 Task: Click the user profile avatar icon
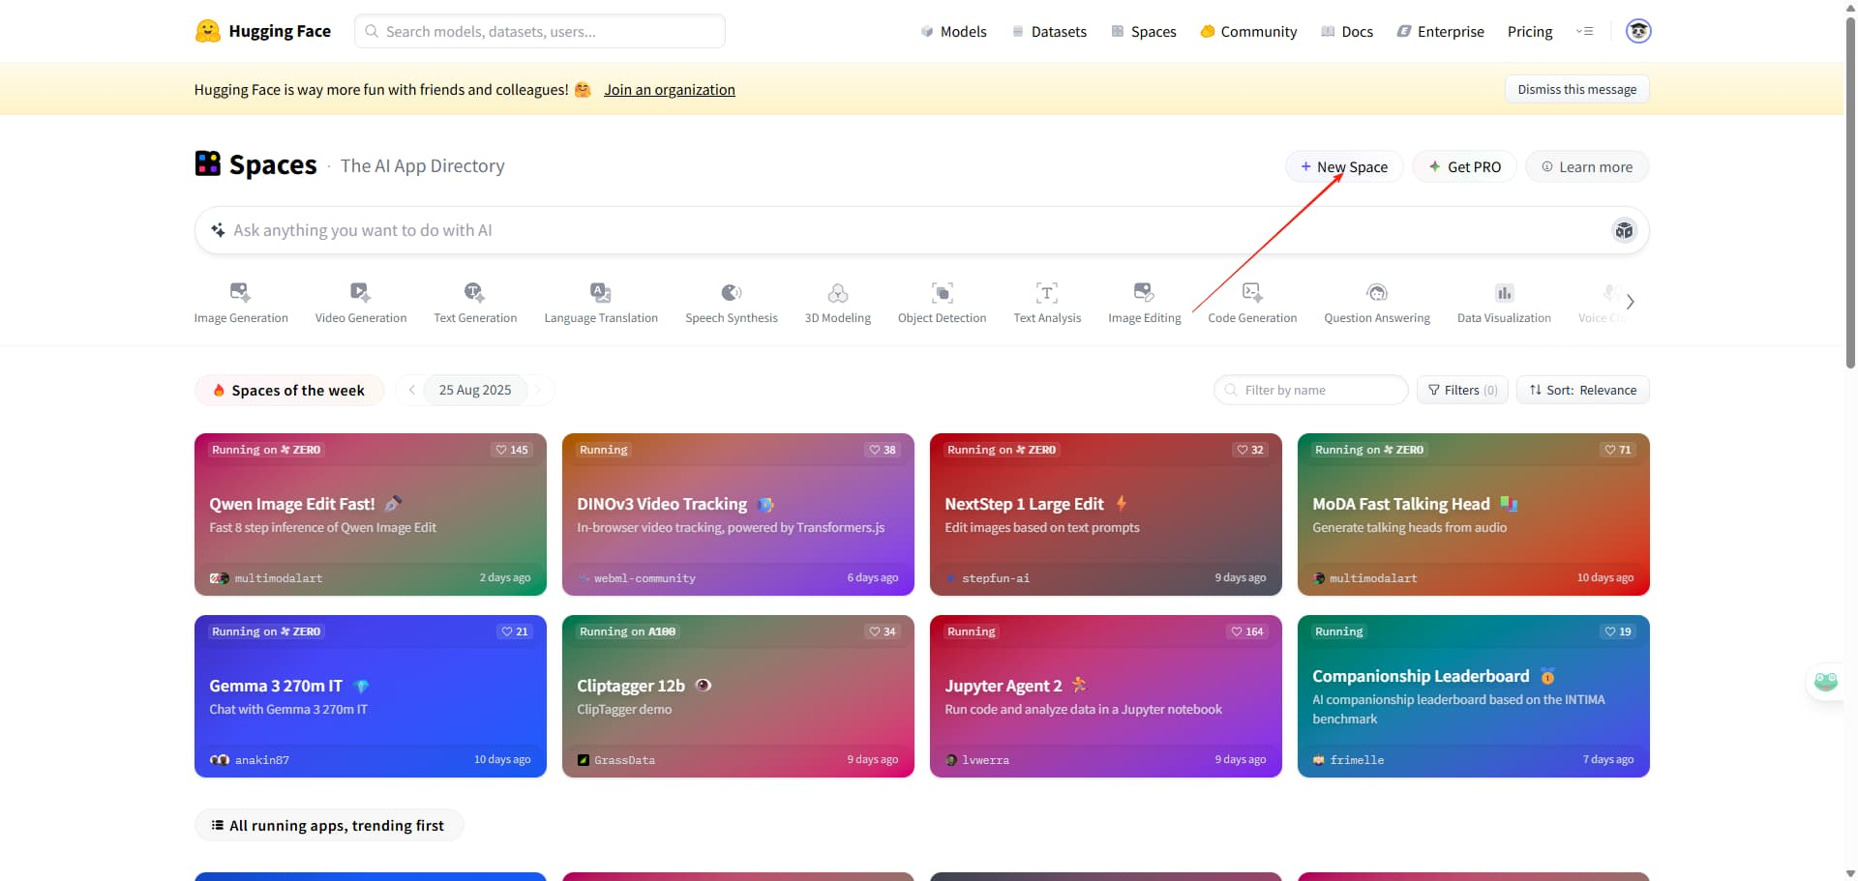pyautogui.click(x=1637, y=31)
